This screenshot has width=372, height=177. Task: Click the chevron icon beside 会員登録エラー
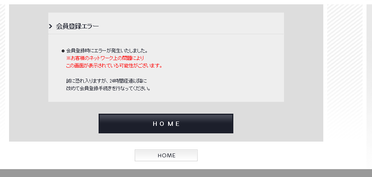point(50,26)
